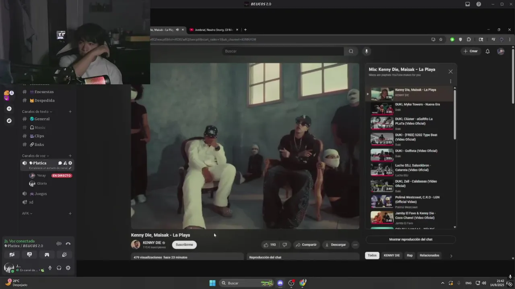Open Chrome media controls icon
This screenshot has width=515, height=289.
point(493,39)
